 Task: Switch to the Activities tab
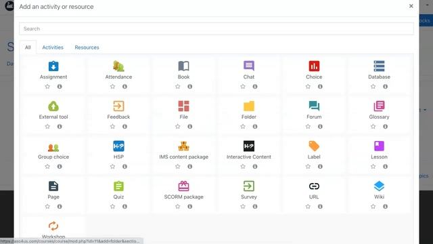(53, 47)
